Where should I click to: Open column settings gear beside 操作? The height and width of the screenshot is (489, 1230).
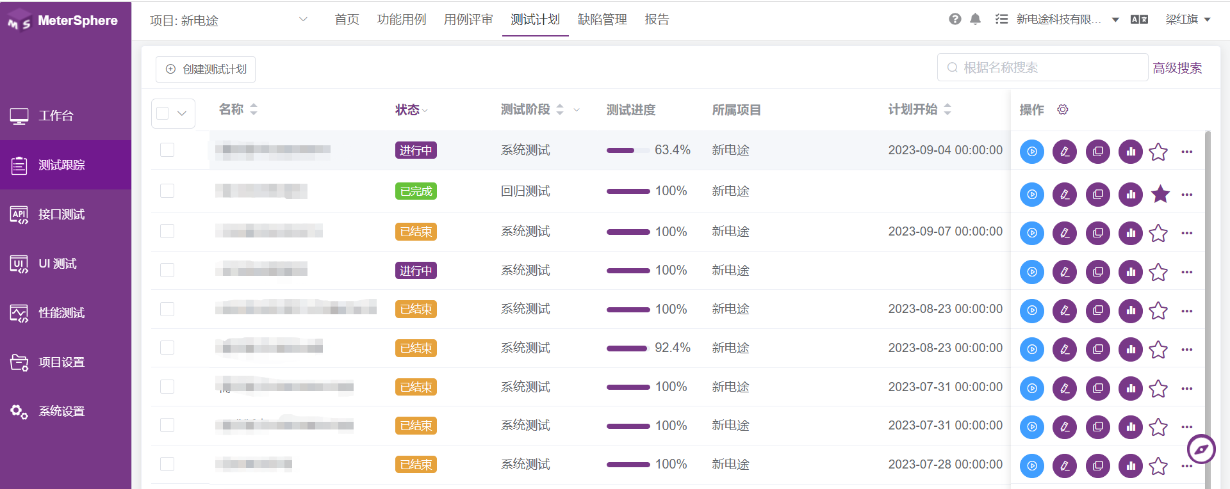pyautogui.click(x=1063, y=109)
